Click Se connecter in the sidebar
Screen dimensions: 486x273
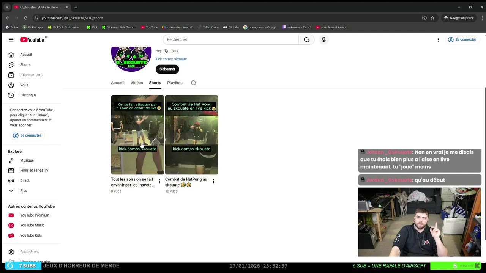(27, 135)
